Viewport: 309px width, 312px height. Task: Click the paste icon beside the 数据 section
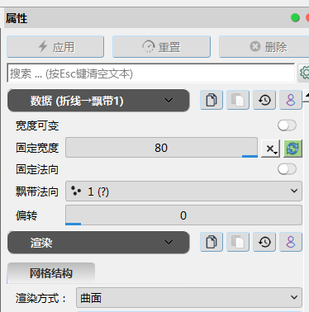click(238, 100)
